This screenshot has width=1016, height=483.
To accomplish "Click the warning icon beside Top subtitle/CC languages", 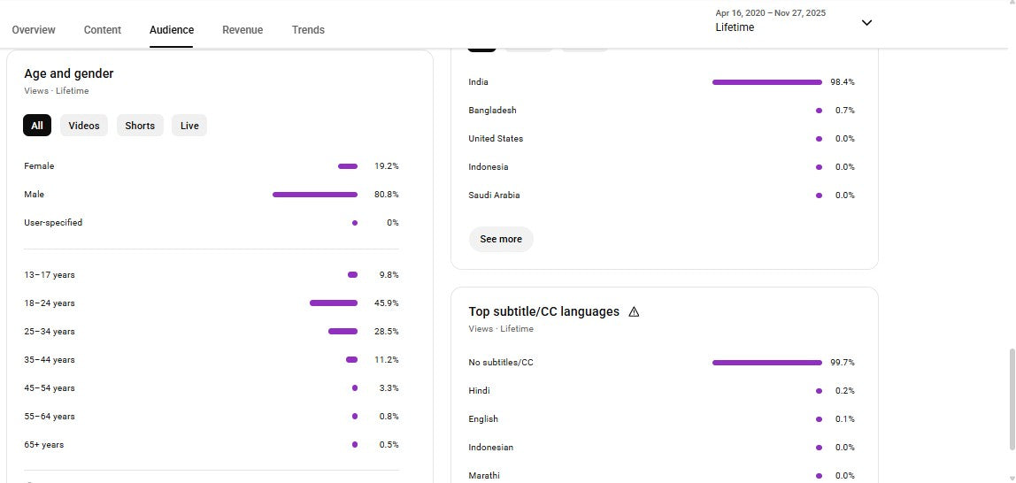I will [x=634, y=311].
